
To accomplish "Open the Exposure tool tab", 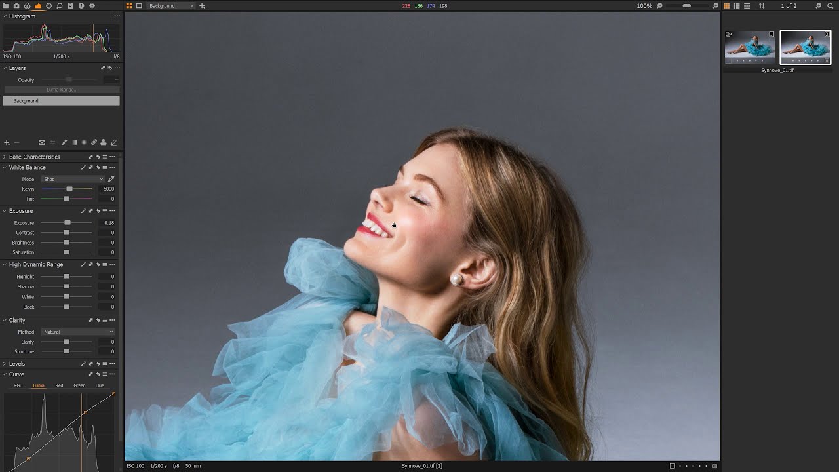I will pyautogui.click(x=38, y=5).
